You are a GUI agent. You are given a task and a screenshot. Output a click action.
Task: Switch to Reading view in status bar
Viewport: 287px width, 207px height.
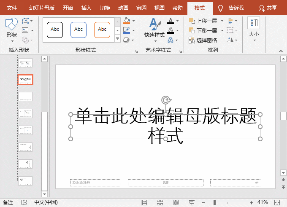[x=176, y=202]
